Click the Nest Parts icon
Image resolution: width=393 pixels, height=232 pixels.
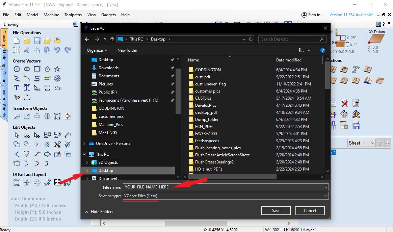(x=57, y=182)
